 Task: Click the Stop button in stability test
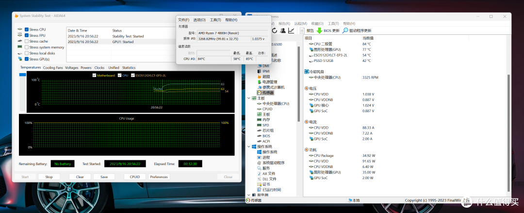[49, 177]
